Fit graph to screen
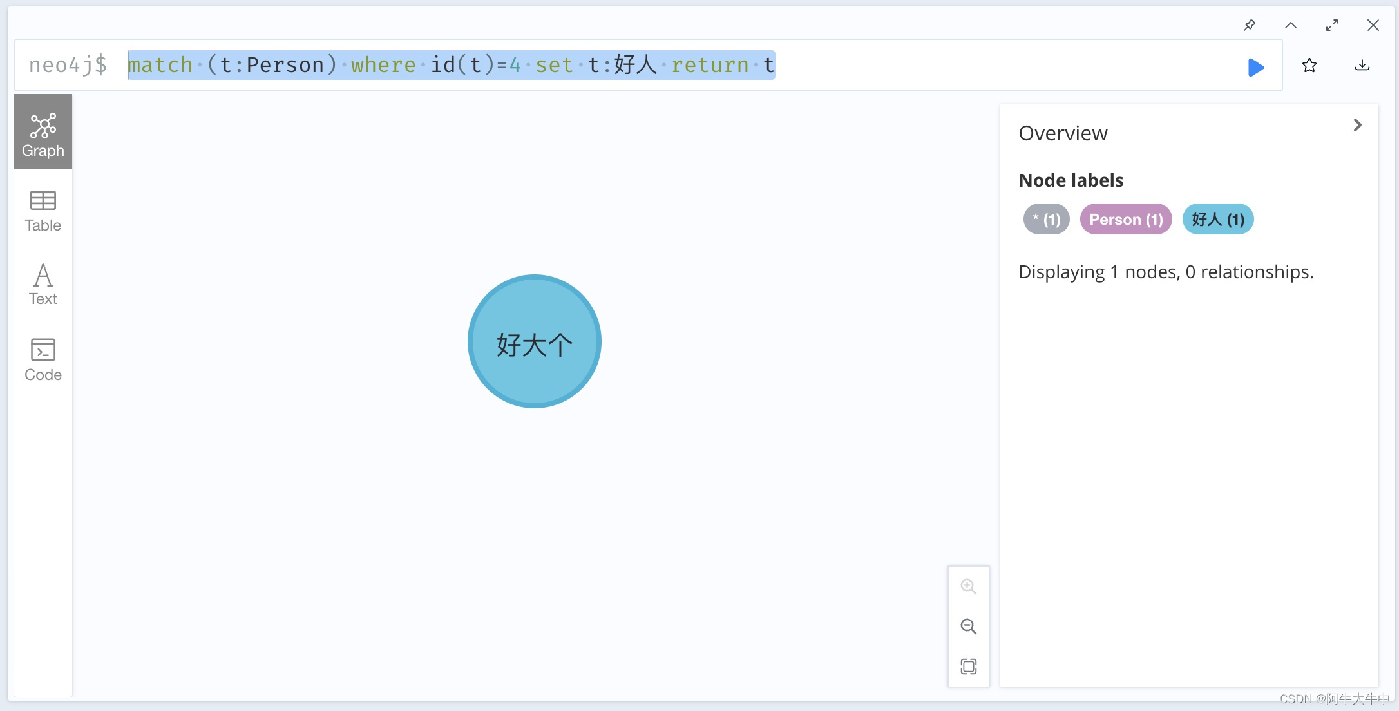The width and height of the screenshot is (1399, 711). tap(968, 666)
